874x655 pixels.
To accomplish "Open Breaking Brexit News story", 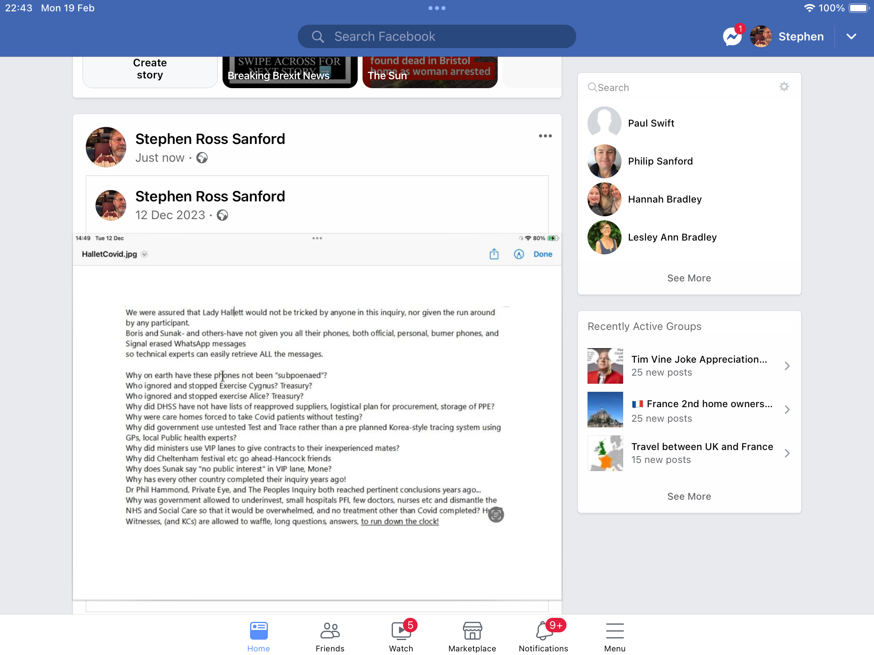I will [x=290, y=72].
